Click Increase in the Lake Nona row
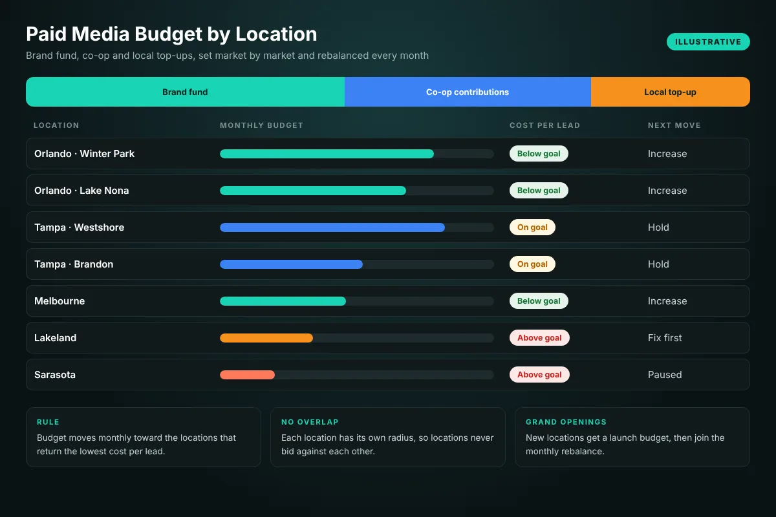 (x=667, y=191)
